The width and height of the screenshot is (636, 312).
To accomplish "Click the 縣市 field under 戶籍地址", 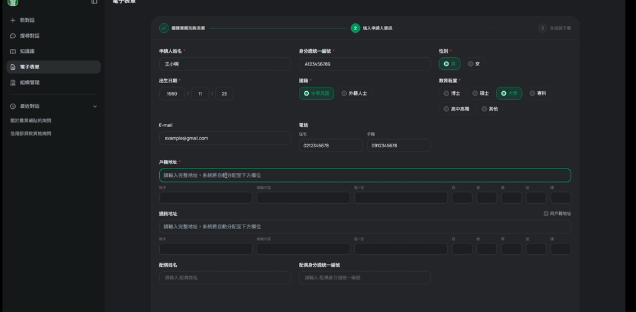I will tap(206, 198).
